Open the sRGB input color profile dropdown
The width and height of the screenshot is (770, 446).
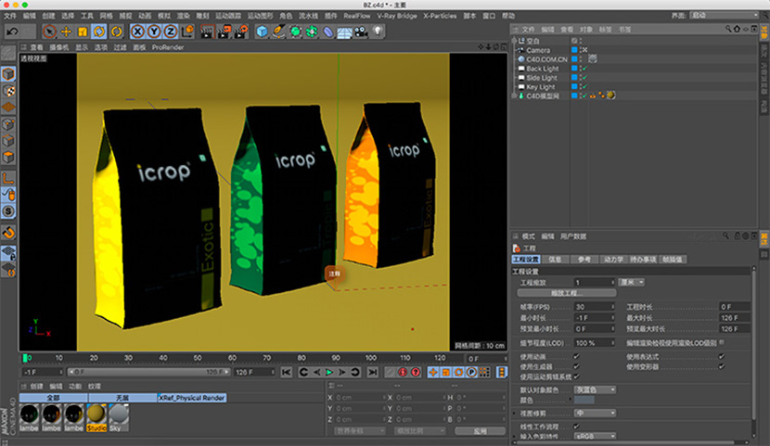pyautogui.click(x=596, y=436)
